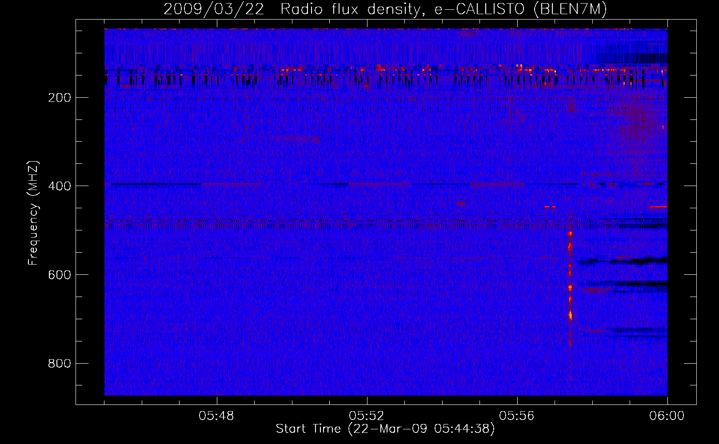
Task: Click the "Frequency (MHZ)" axis label
Action: pos(33,213)
